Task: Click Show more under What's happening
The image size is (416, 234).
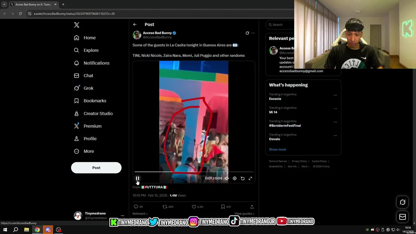Action: pos(277,149)
